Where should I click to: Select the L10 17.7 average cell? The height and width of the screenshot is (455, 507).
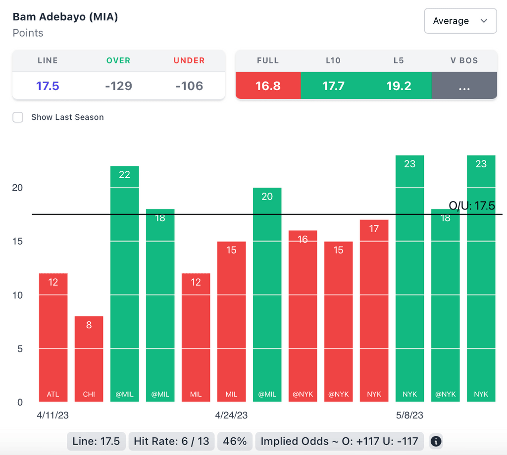(333, 86)
